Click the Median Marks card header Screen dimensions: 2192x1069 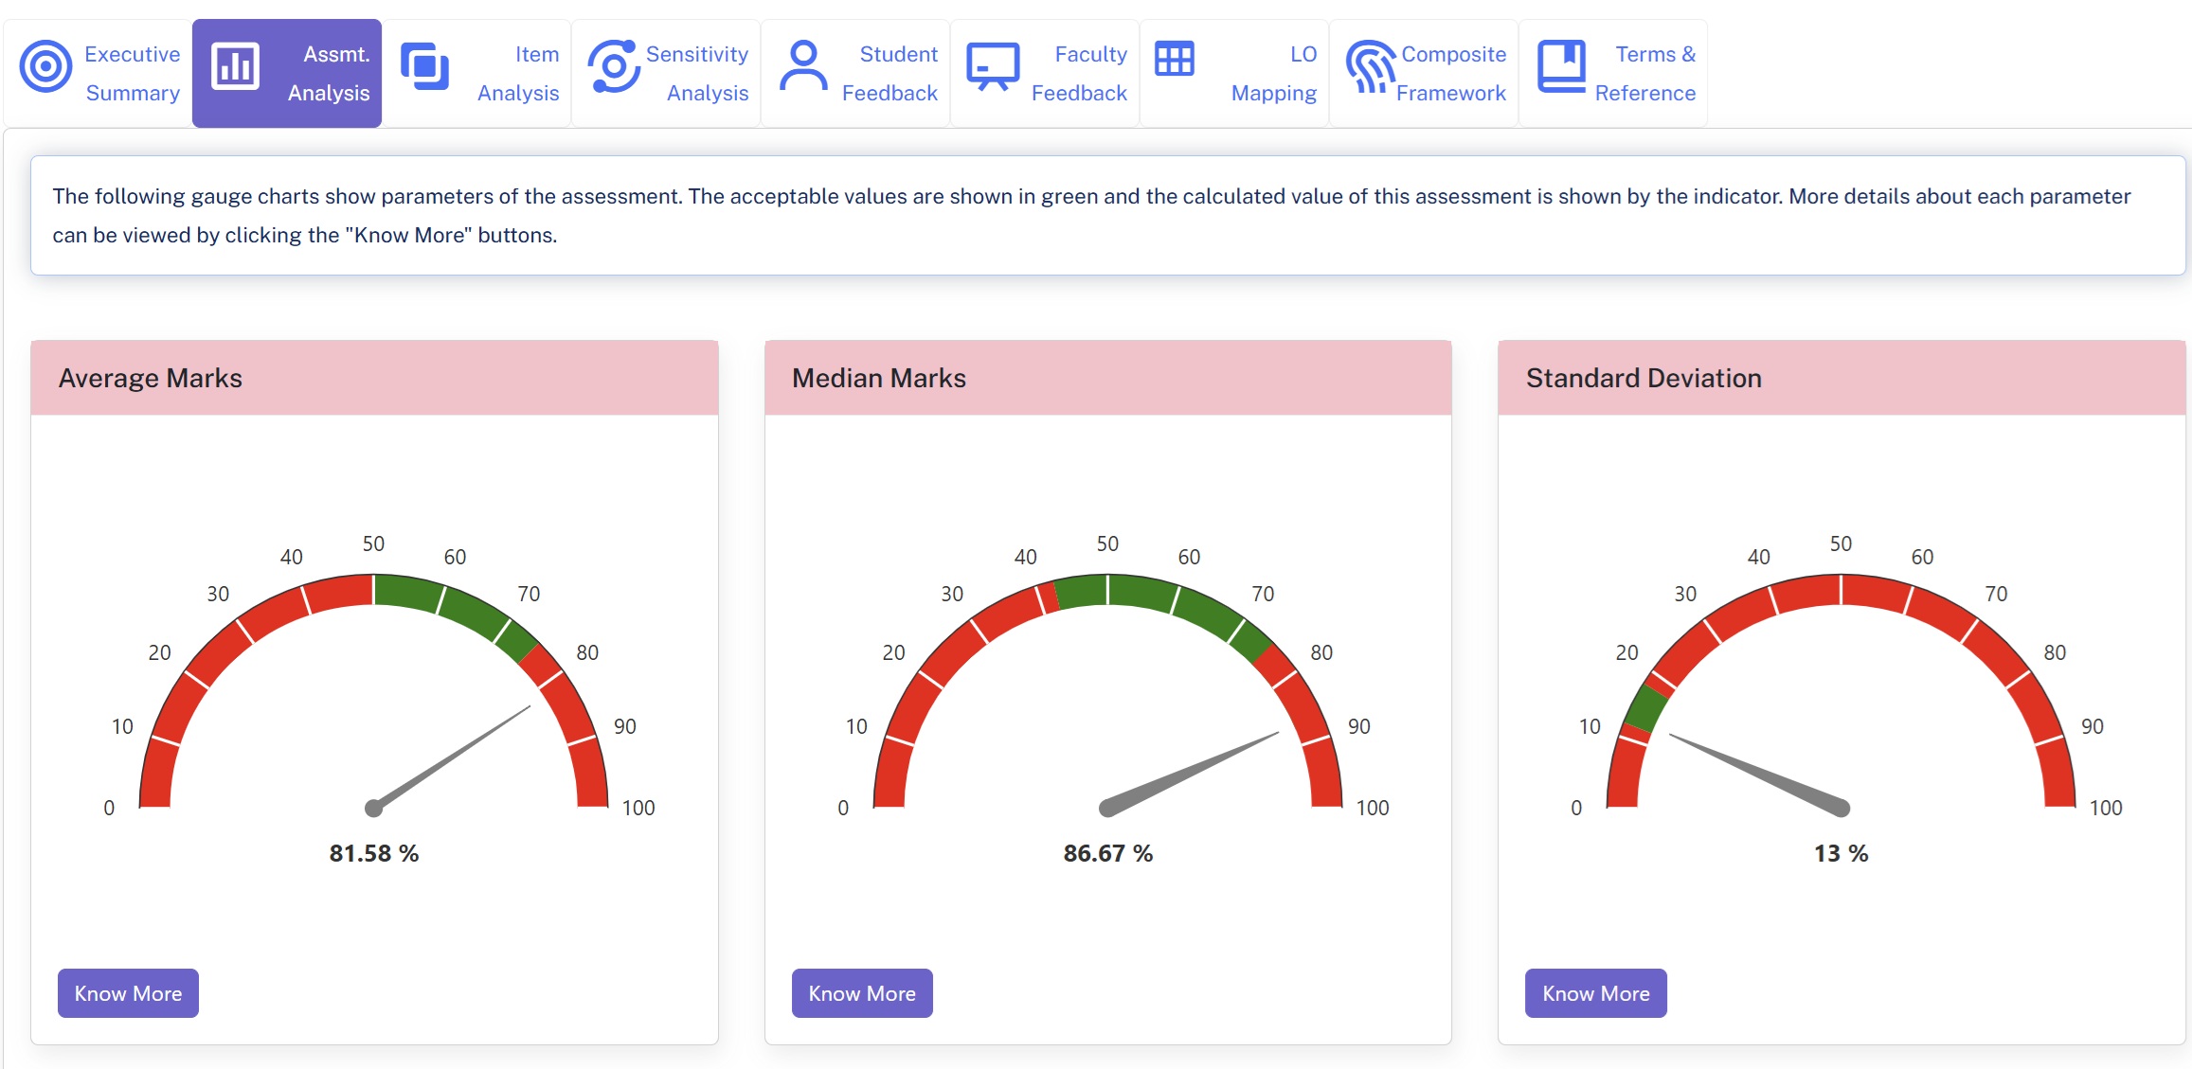[x=1108, y=378]
